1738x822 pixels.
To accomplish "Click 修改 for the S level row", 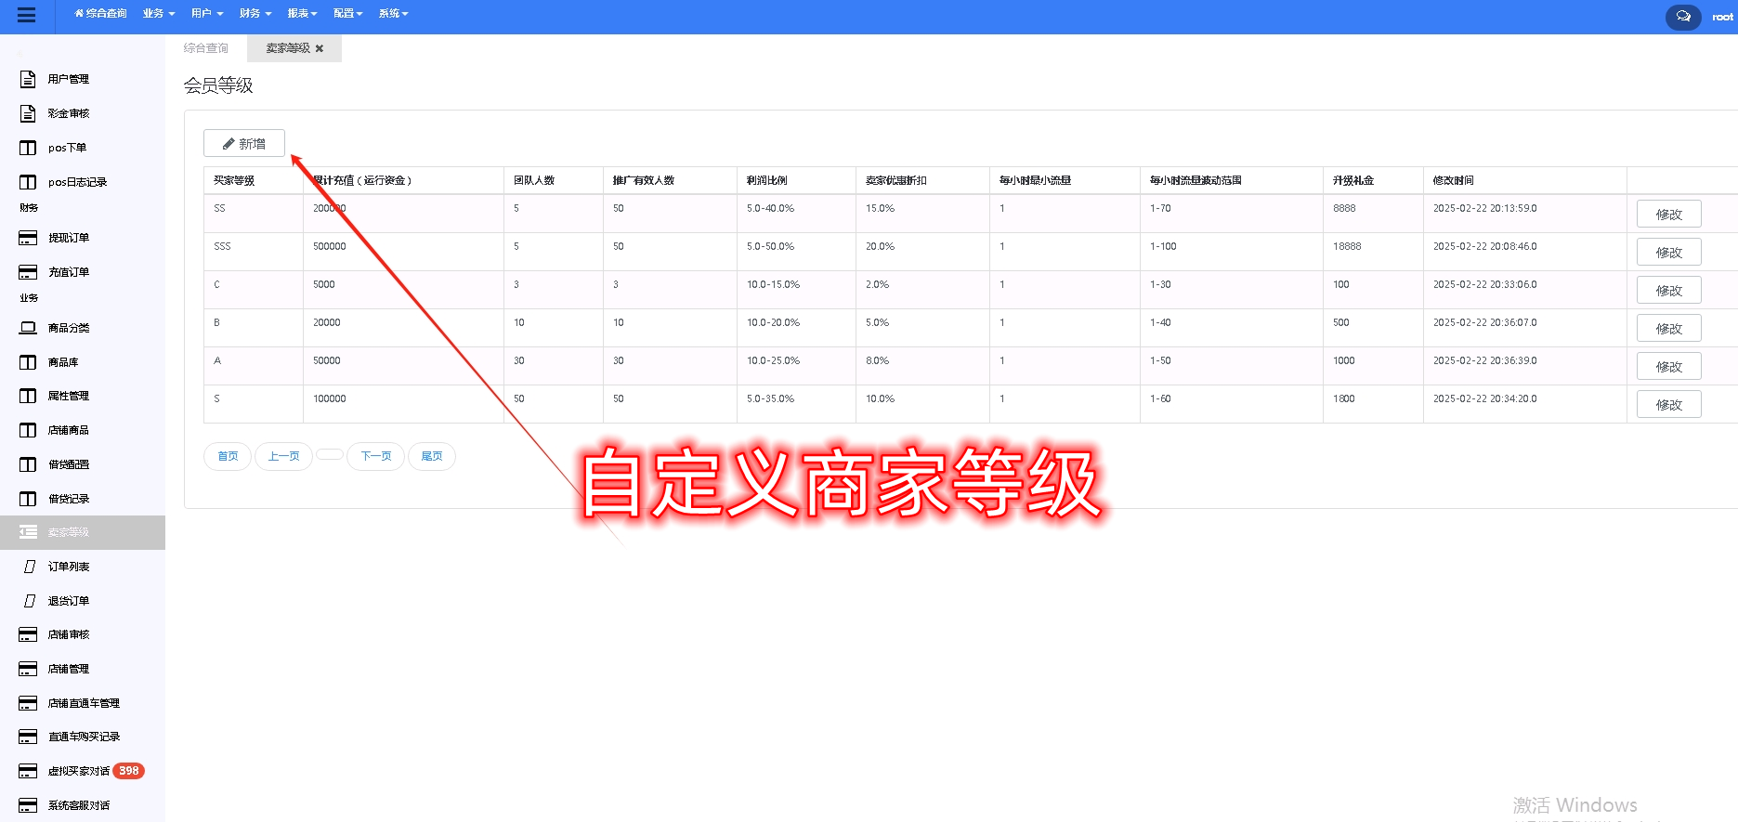I will (x=1668, y=405).
